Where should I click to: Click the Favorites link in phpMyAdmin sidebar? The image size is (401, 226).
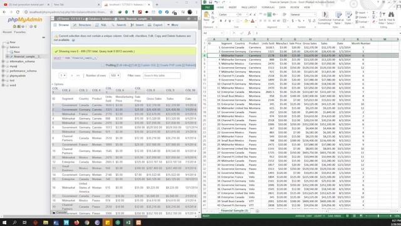(19, 32)
